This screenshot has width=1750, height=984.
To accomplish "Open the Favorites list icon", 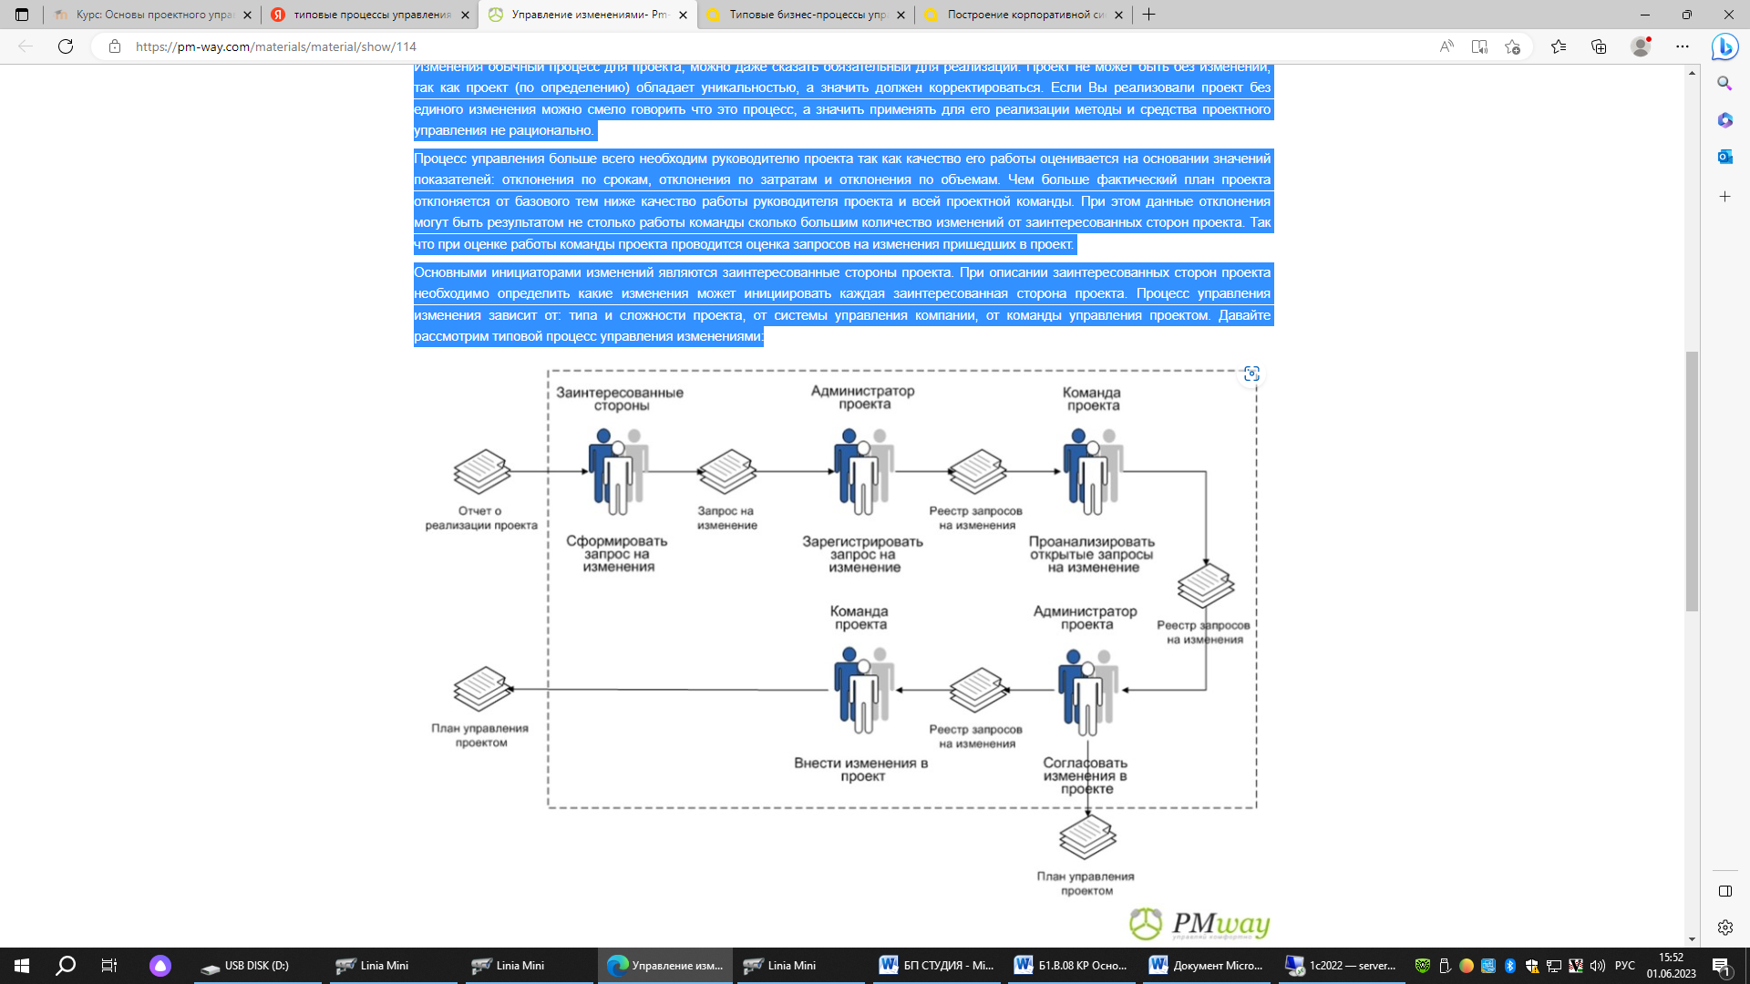I will (1559, 46).
